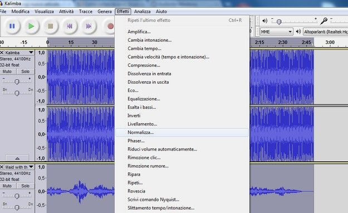Screen dimensions: 348x213
Task: Choose Ripeti... effect
Action: click(182, 183)
